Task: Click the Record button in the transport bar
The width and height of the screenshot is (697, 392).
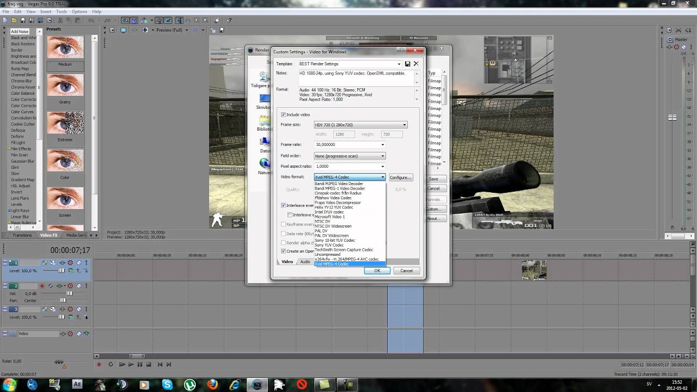Action: point(99,364)
